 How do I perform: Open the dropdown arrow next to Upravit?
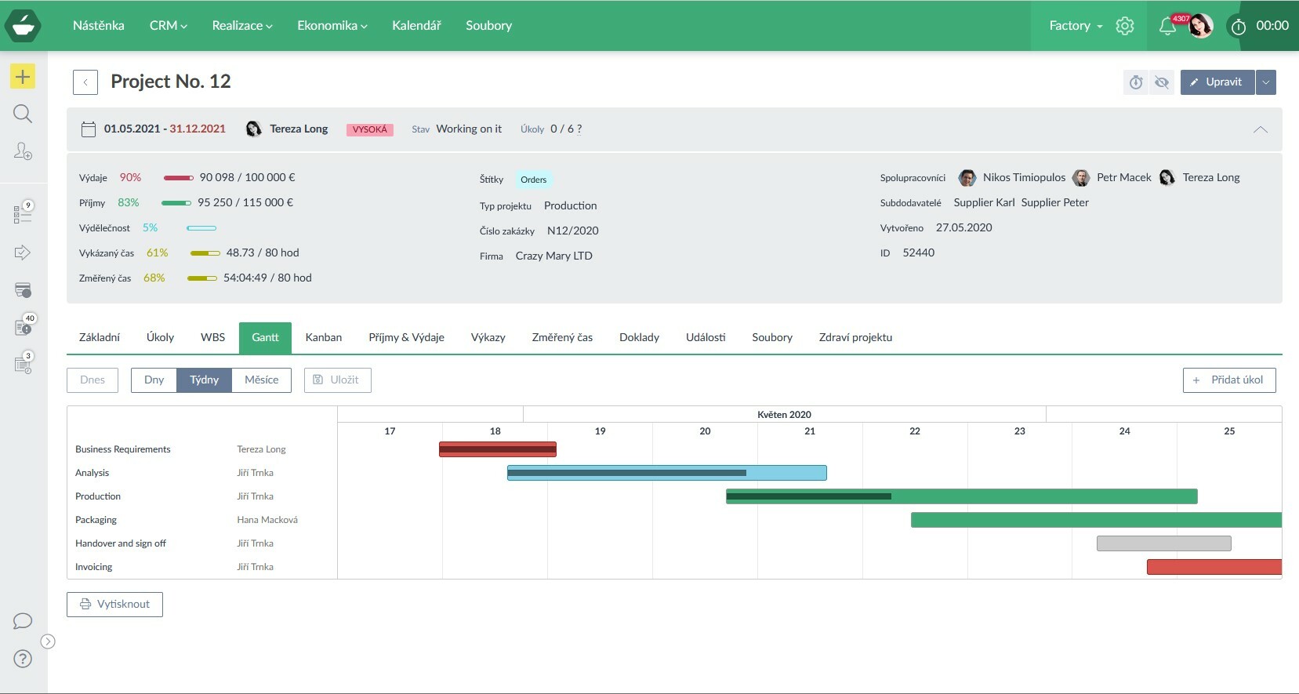pos(1265,82)
